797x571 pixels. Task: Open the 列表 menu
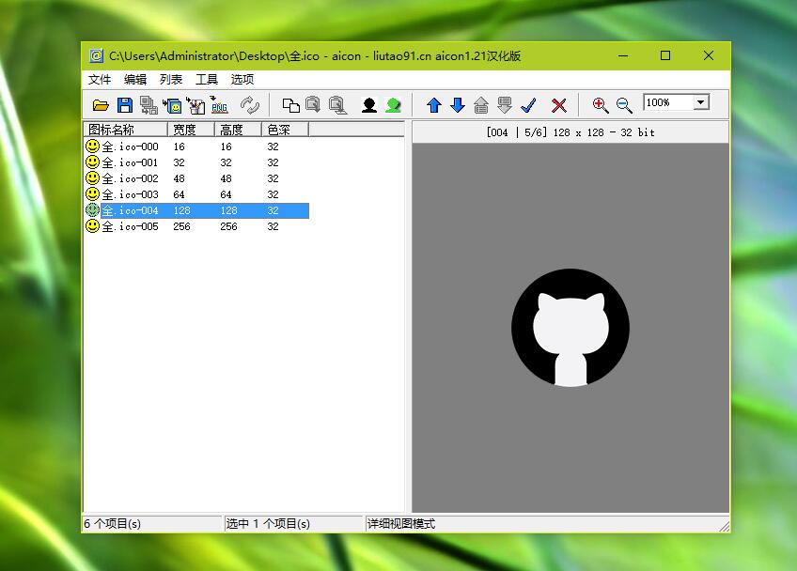171,79
